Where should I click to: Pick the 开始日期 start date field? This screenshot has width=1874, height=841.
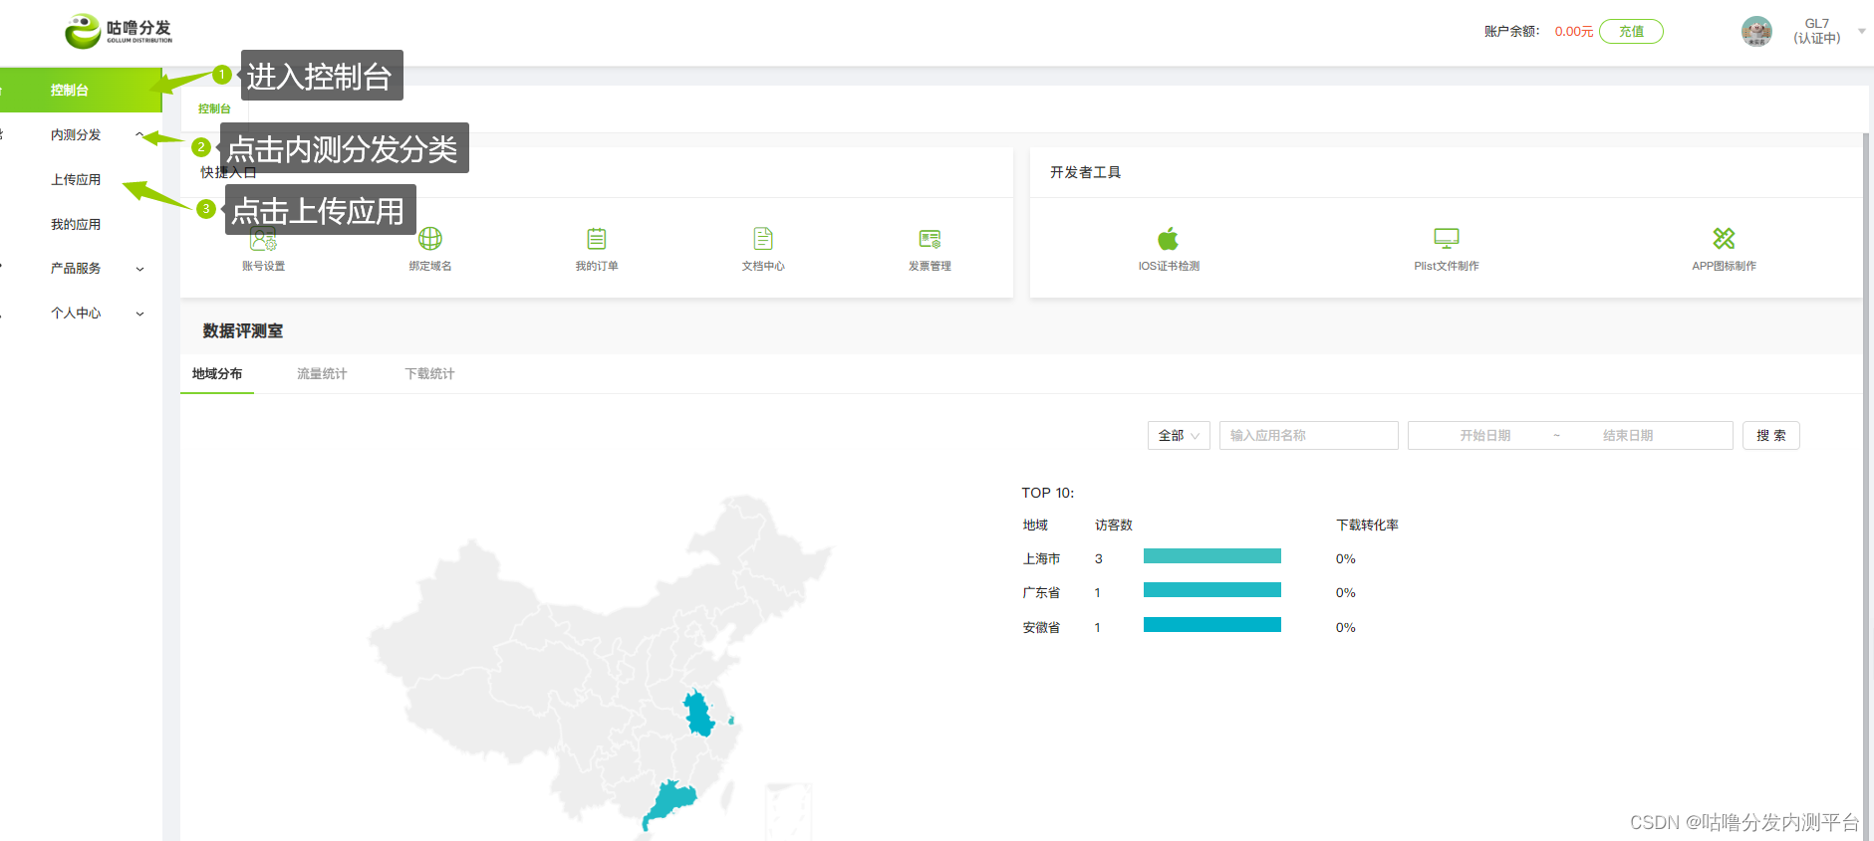tap(1484, 435)
